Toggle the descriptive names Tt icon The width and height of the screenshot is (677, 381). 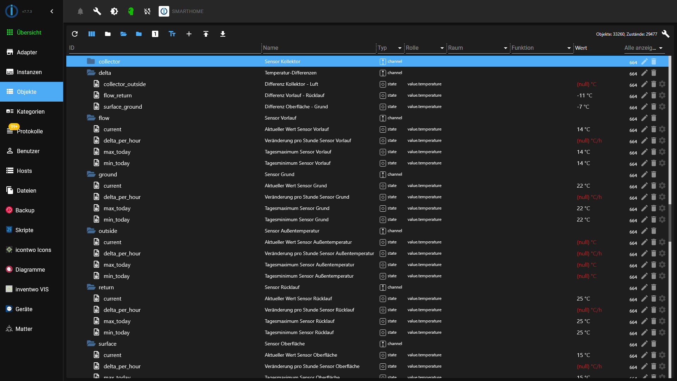[x=172, y=34]
